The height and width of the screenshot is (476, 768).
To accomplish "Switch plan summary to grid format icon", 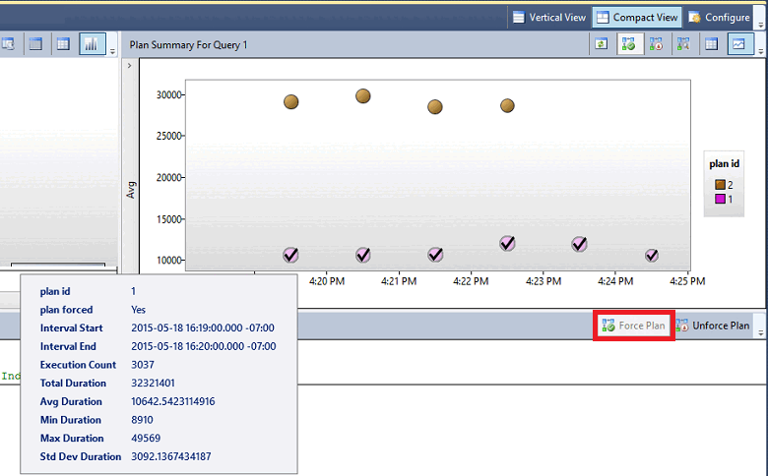I will (x=711, y=44).
